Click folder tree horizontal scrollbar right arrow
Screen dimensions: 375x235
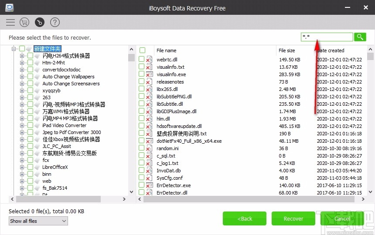124,199
